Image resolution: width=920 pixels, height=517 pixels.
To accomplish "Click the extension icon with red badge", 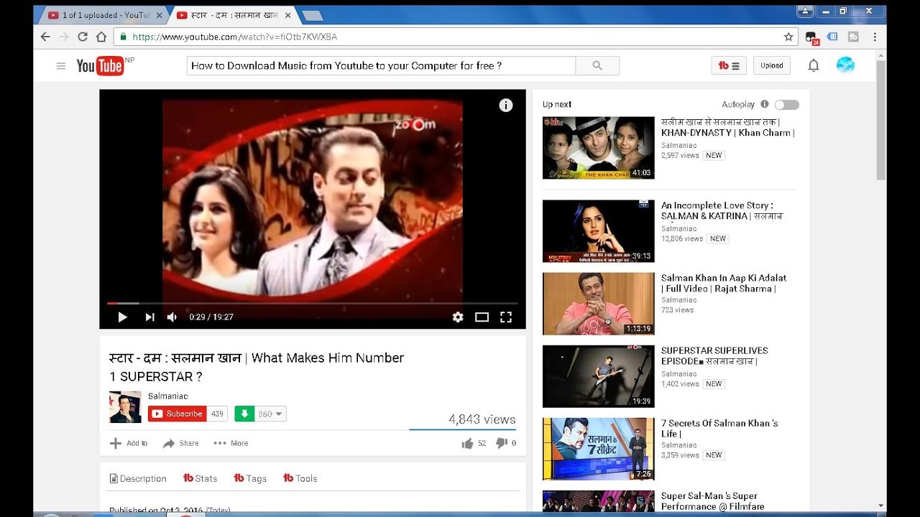I will pos(811,37).
